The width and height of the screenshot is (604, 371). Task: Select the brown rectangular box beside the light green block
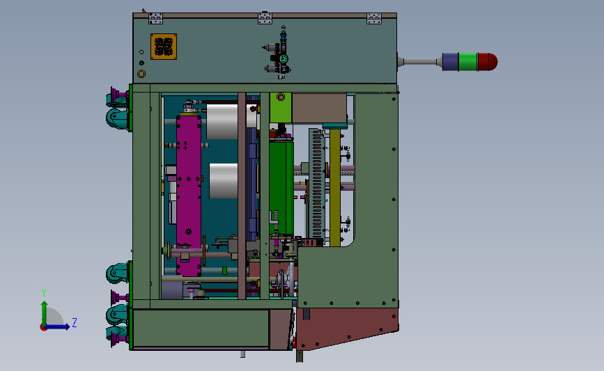[319, 108]
